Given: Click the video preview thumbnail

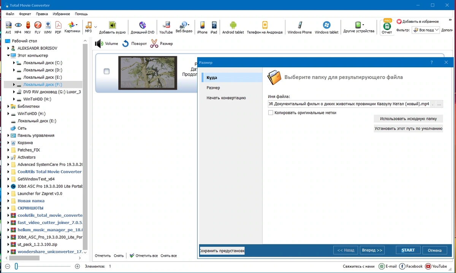Looking at the screenshot, I should (x=147, y=73).
